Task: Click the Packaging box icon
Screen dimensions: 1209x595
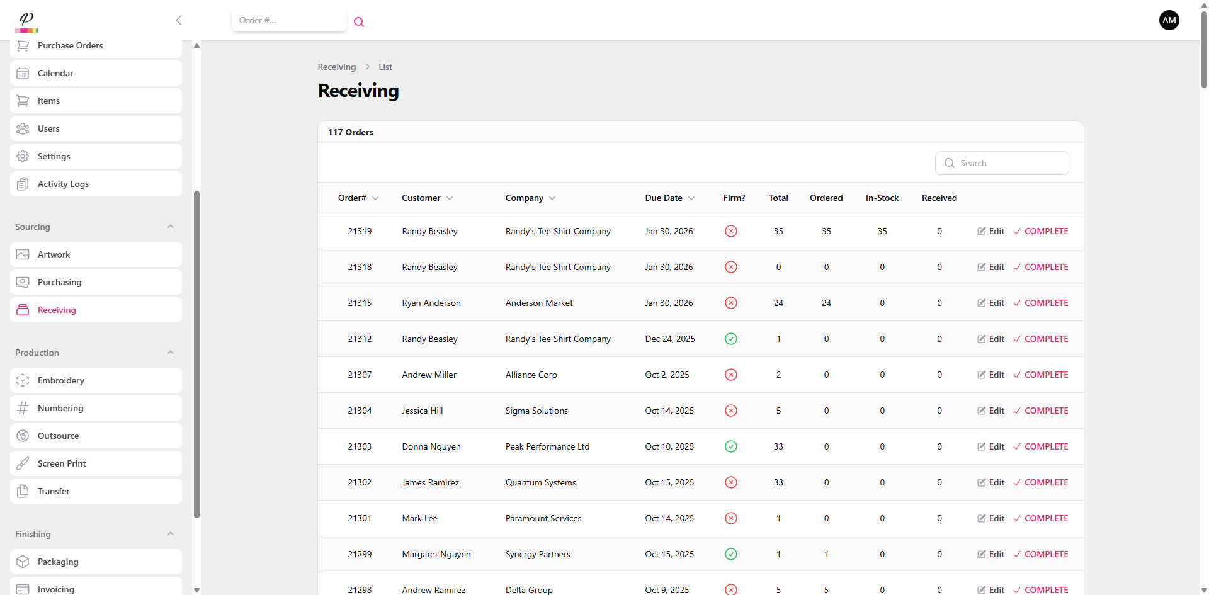Action: (x=23, y=562)
